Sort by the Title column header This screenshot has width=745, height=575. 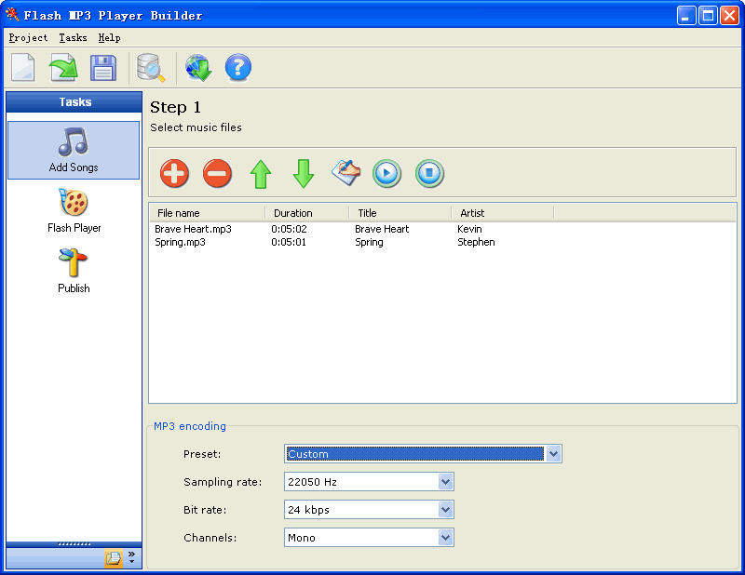point(400,213)
